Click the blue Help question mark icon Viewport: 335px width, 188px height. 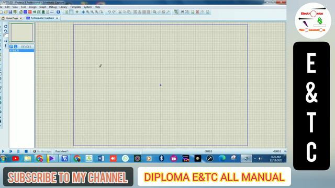58,12
